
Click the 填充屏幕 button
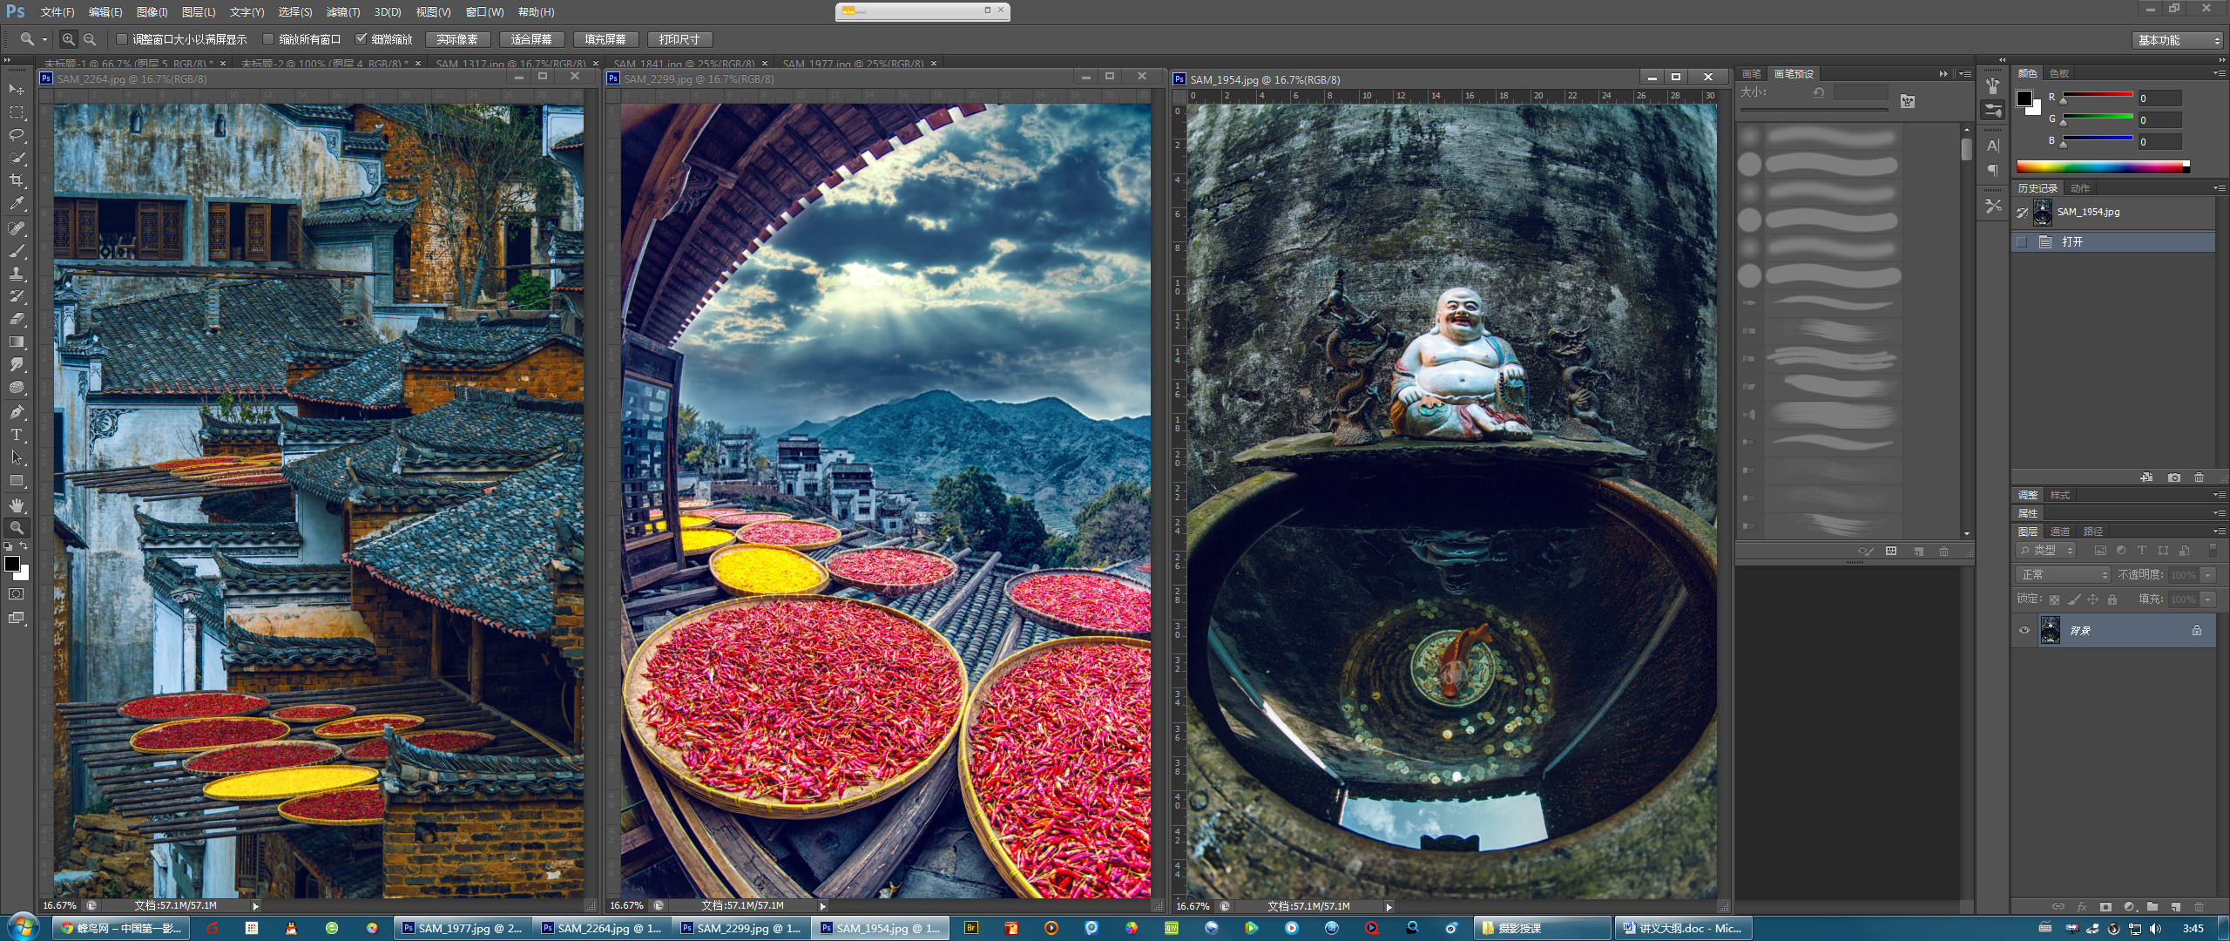tap(605, 39)
